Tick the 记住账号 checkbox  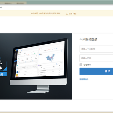click(x=81, y=65)
